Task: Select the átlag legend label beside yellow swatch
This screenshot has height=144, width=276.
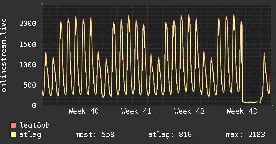Action: (30, 135)
